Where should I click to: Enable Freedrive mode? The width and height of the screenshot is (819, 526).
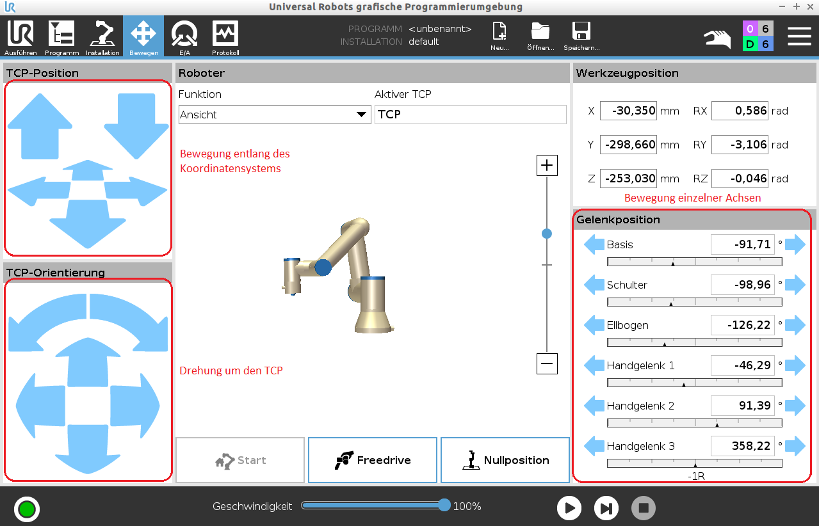tap(373, 460)
